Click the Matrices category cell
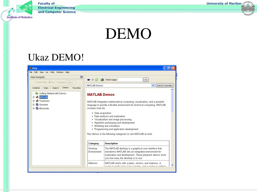This screenshot has width=257, height=192. pos(96,163)
